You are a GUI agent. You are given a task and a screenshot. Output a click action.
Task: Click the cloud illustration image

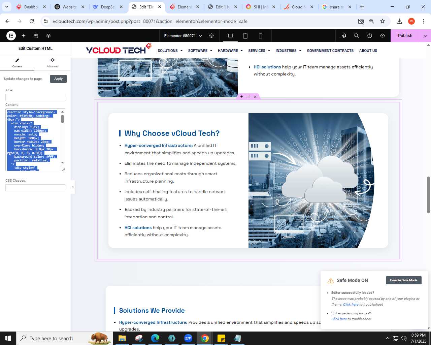[x=311, y=181]
